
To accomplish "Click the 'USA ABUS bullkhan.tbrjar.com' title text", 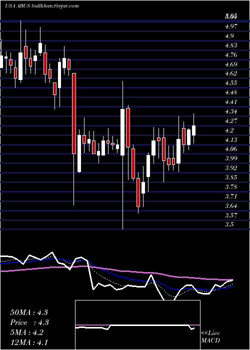I will tap(41, 6).
